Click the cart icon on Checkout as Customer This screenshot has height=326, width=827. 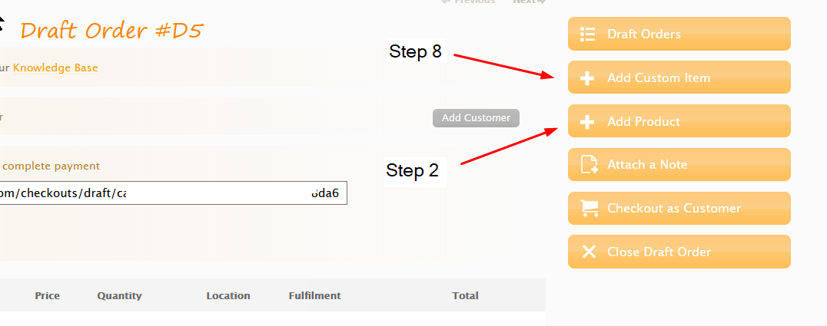(x=590, y=208)
